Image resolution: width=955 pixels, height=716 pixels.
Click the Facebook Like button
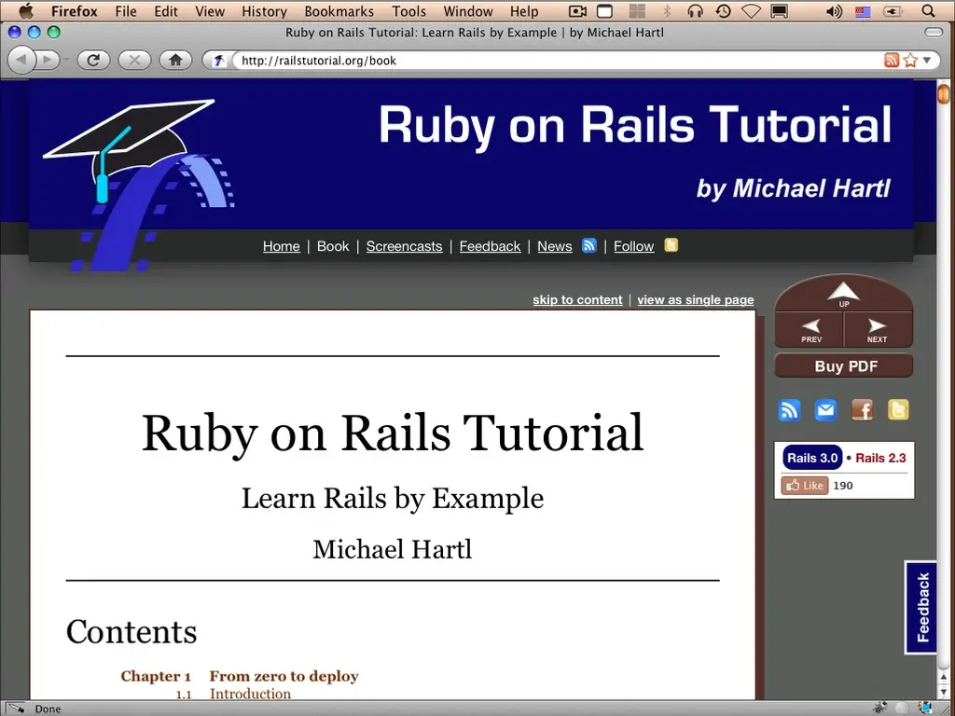(x=805, y=485)
